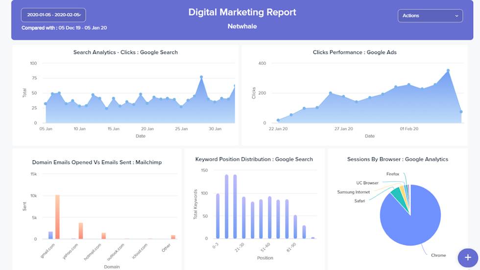Viewport: 480px width, 270px height.
Task: Select 'Search Analytics - Clicks : Google Search' chart title
Action: point(125,52)
